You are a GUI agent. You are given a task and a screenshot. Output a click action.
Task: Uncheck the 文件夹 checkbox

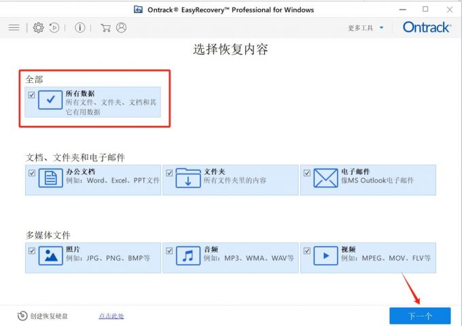pos(169,173)
